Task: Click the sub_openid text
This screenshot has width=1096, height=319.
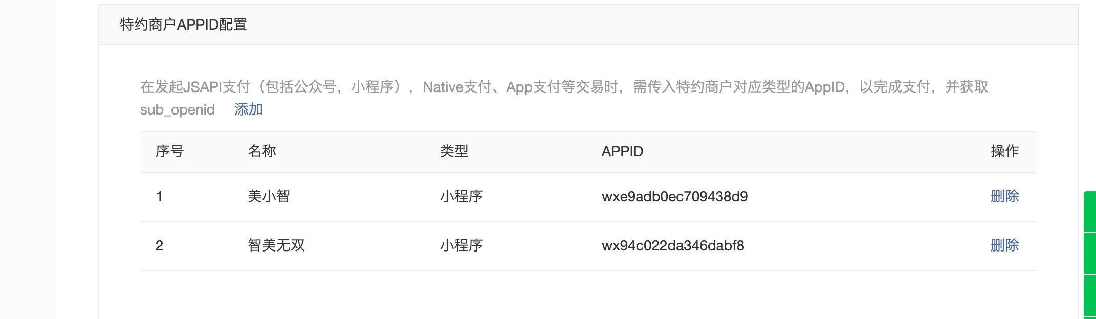Action: click(x=177, y=110)
